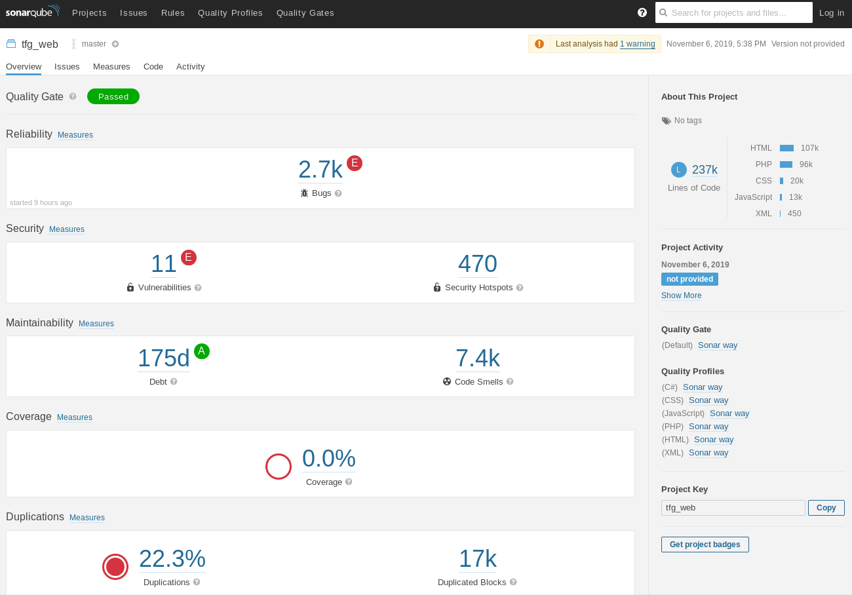This screenshot has height=595, width=852.
Task: Click the lock icon beside Vulnerabilities
Action: tap(130, 287)
